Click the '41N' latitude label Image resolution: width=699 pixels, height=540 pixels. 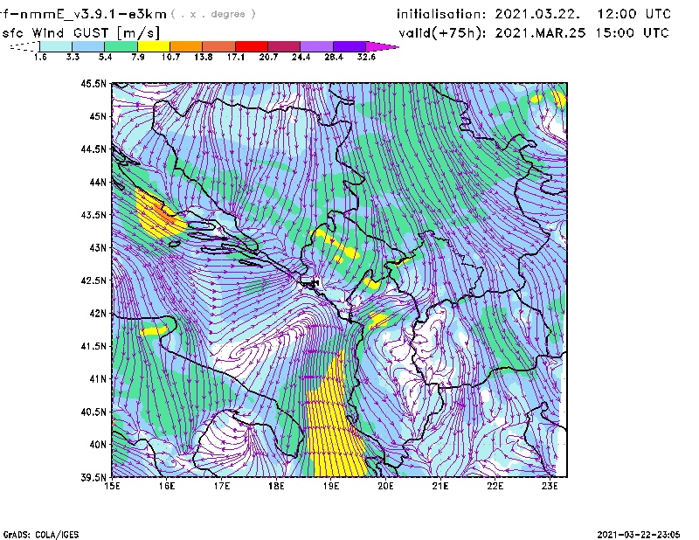(x=98, y=379)
